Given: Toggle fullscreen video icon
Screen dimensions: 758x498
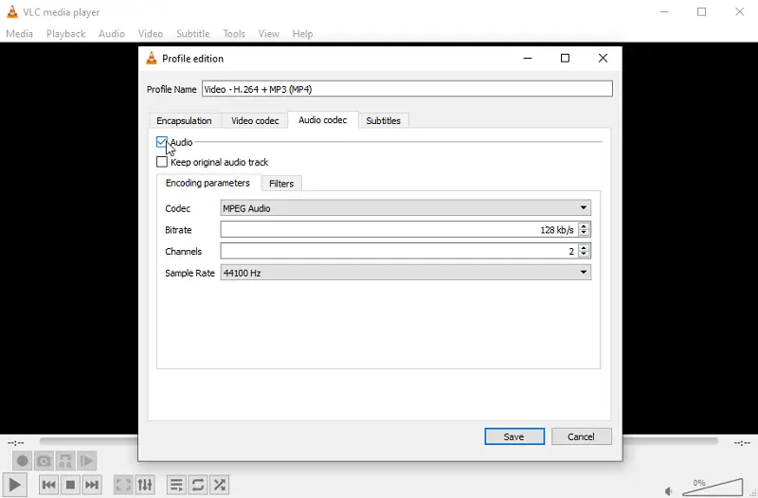Looking at the screenshot, I should (x=123, y=485).
